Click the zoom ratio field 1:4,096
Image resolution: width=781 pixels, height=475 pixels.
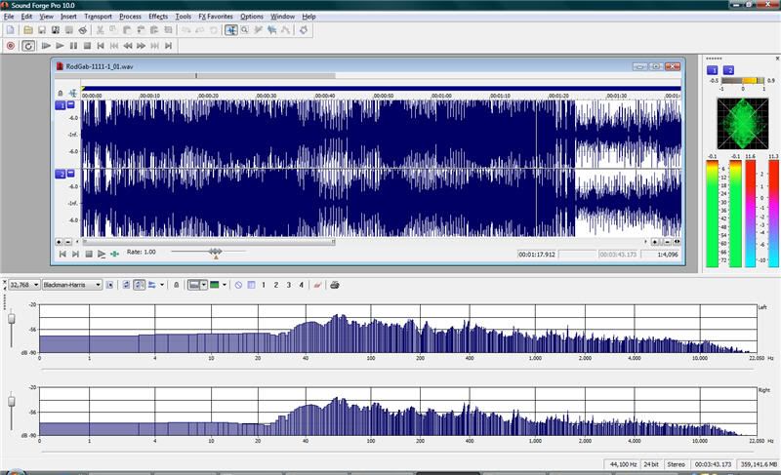(x=660, y=255)
